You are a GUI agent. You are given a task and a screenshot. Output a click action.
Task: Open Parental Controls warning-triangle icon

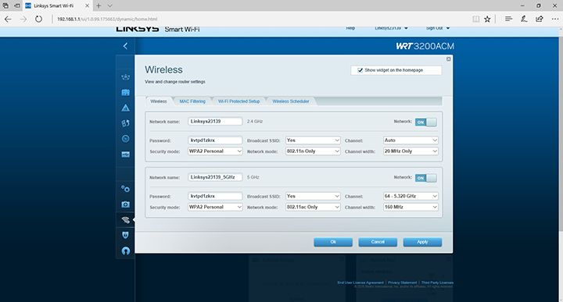click(125, 108)
